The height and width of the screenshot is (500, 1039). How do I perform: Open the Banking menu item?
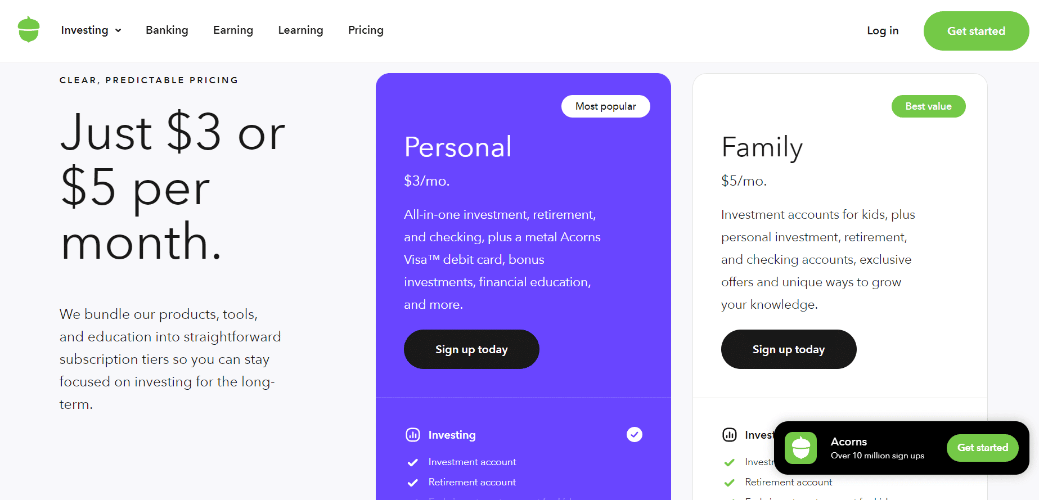coord(167,30)
